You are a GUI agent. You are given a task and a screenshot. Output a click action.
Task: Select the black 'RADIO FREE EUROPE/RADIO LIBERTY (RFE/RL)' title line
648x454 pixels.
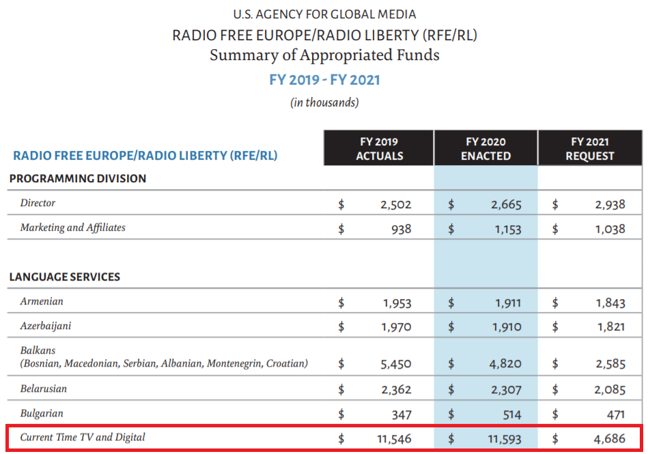click(324, 36)
